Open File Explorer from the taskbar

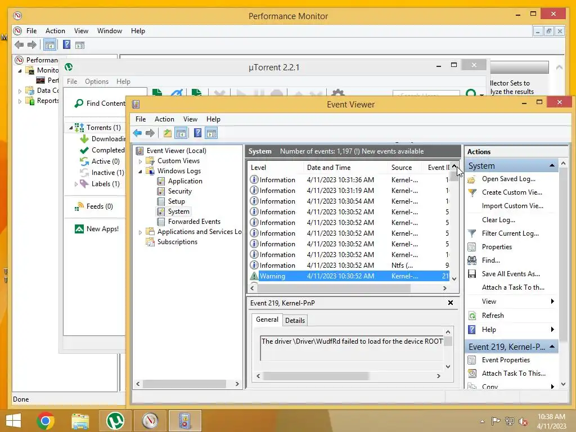(x=80, y=421)
